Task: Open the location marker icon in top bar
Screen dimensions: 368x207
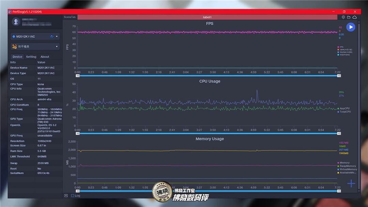Action: click(x=343, y=17)
